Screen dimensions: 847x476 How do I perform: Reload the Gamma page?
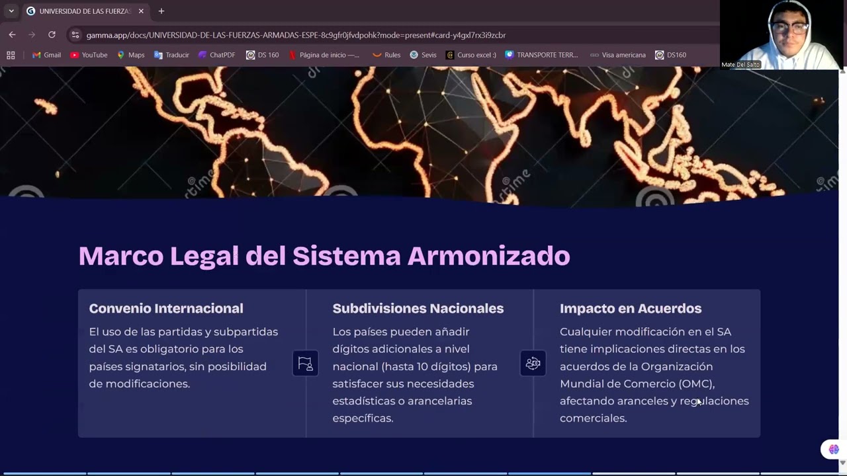pyautogui.click(x=52, y=34)
